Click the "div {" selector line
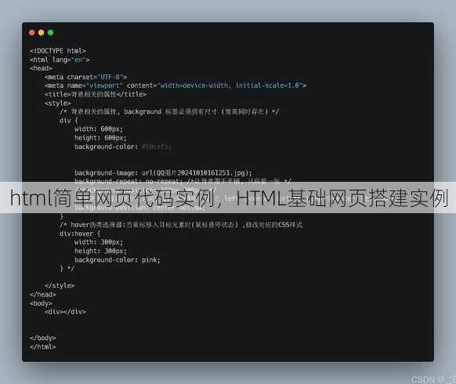Viewport: 456px width, 384px height. tap(68, 121)
